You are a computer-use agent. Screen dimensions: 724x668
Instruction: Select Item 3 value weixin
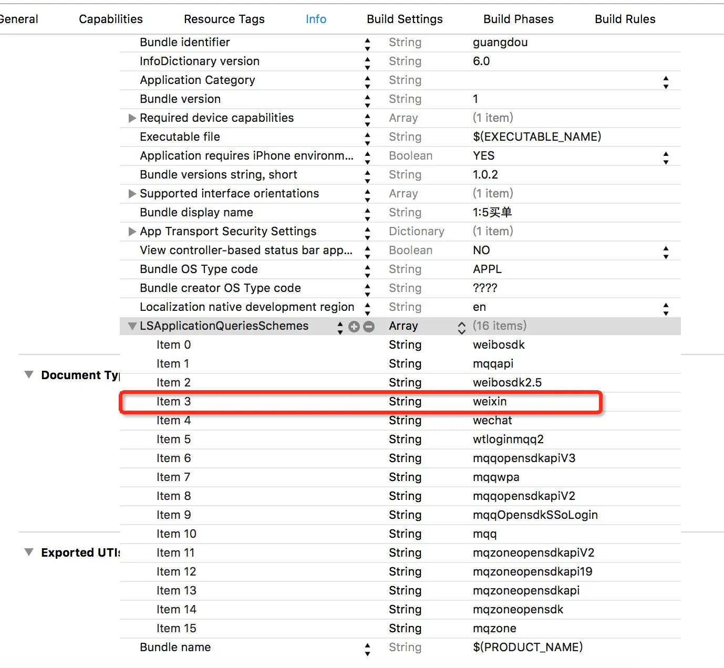pos(490,401)
